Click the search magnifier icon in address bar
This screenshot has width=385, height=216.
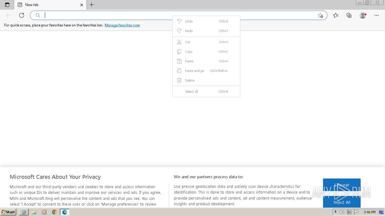[38, 15]
